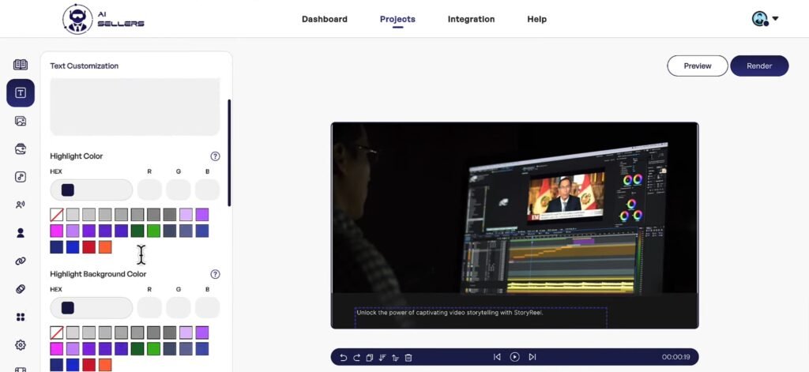Open the Help menu item

pyautogui.click(x=536, y=19)
